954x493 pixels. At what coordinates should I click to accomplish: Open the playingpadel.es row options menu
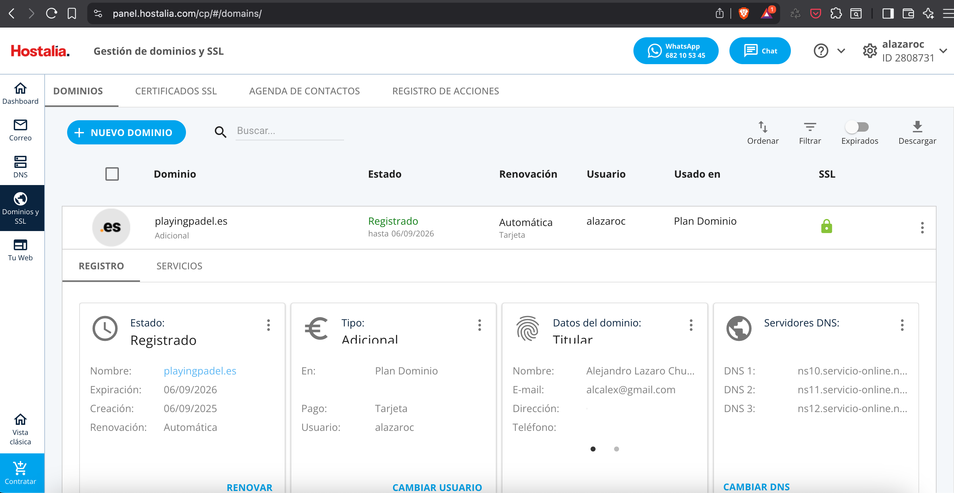point(922,227)
